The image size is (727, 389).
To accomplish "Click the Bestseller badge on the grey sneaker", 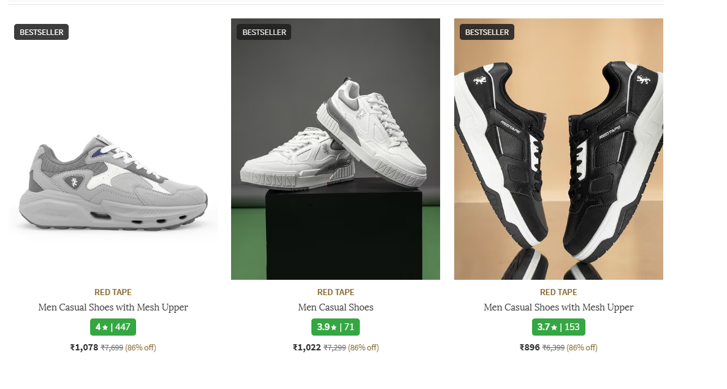I will [x=41, y=32].
